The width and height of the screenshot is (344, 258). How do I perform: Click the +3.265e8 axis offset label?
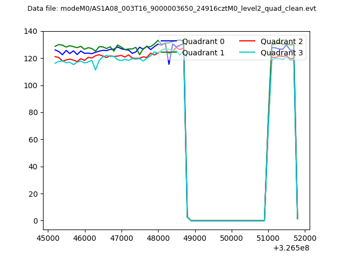291,248
